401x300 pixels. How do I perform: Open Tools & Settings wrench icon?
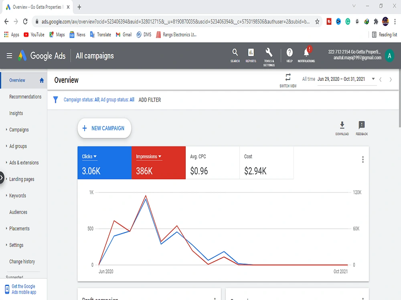pos(269,57)
